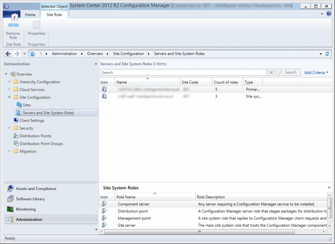Open the Add Criteria dropdown
Screen dimensions: 335x244
[315, 72]
